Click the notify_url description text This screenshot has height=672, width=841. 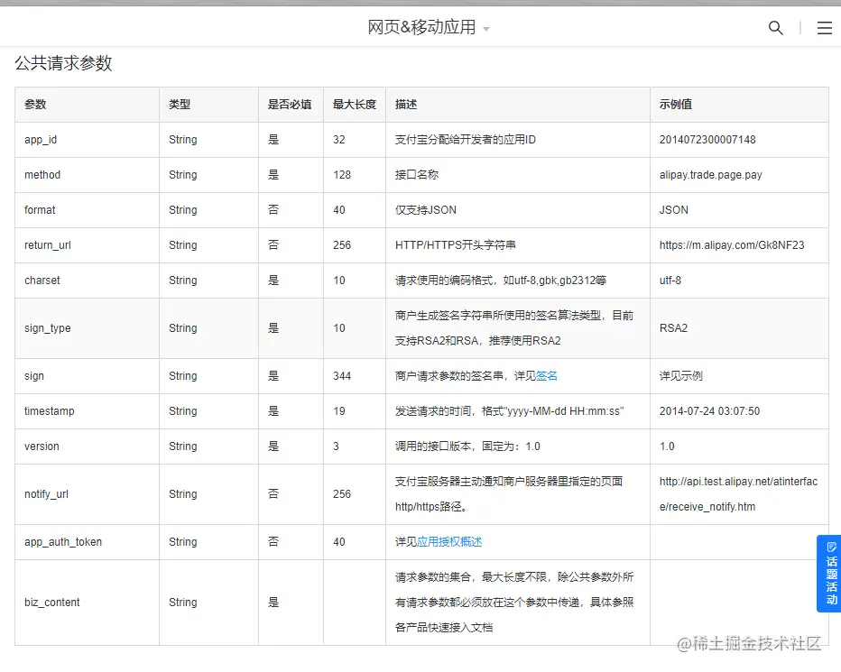pyautogui.click(x=509, y=494)
